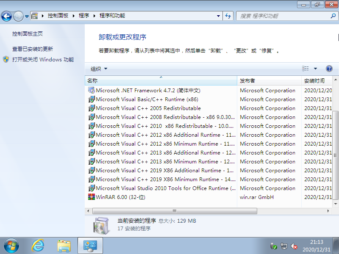Click icon of Visual Basic/C++ Runtime row

click(x=92, y=99)
